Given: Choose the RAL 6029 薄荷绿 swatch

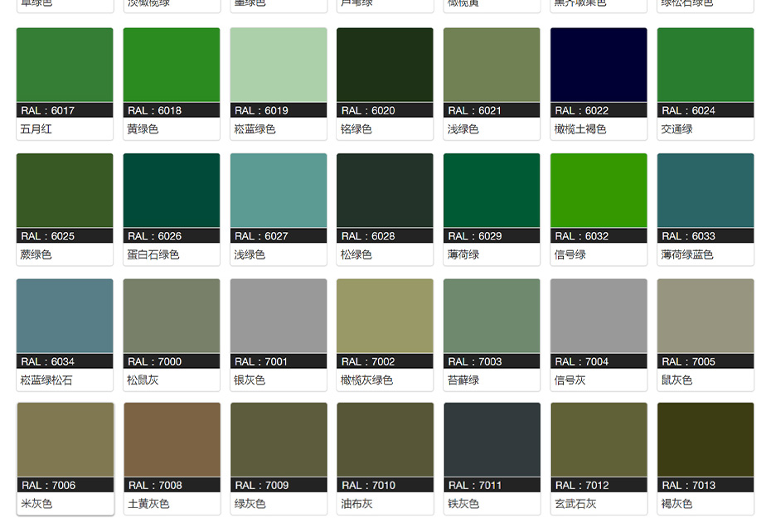Looking at the screenshot, I should click(492, 191).
